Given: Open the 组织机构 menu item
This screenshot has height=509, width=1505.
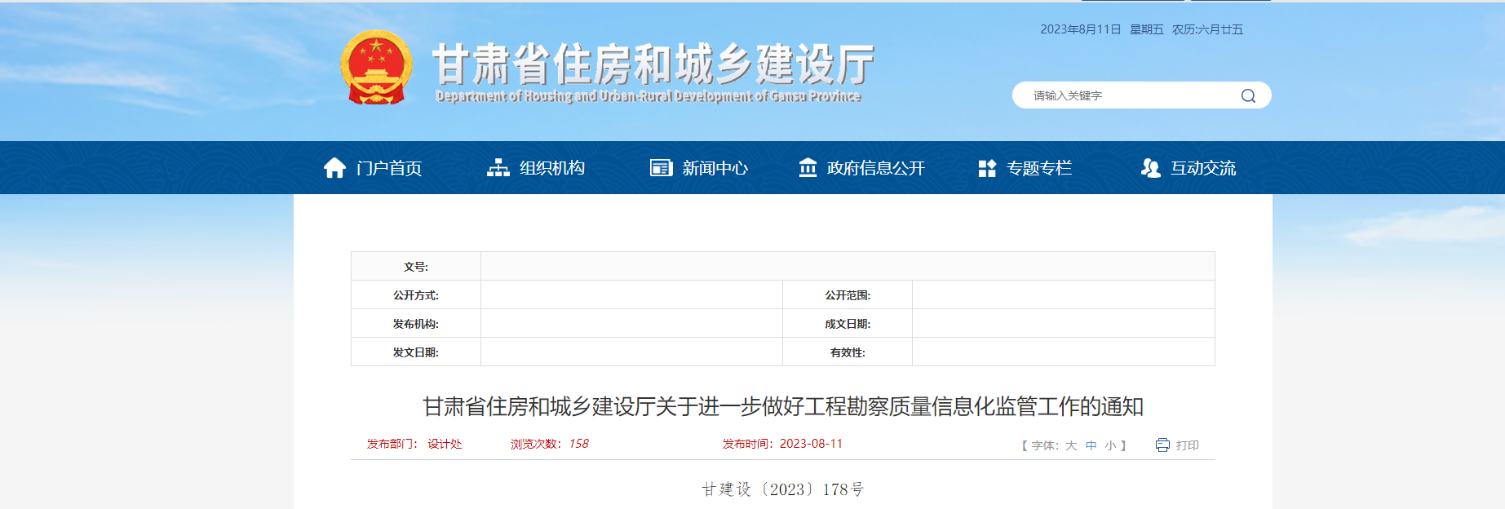Looking at the screenshot, I should (x=552, y=168).
